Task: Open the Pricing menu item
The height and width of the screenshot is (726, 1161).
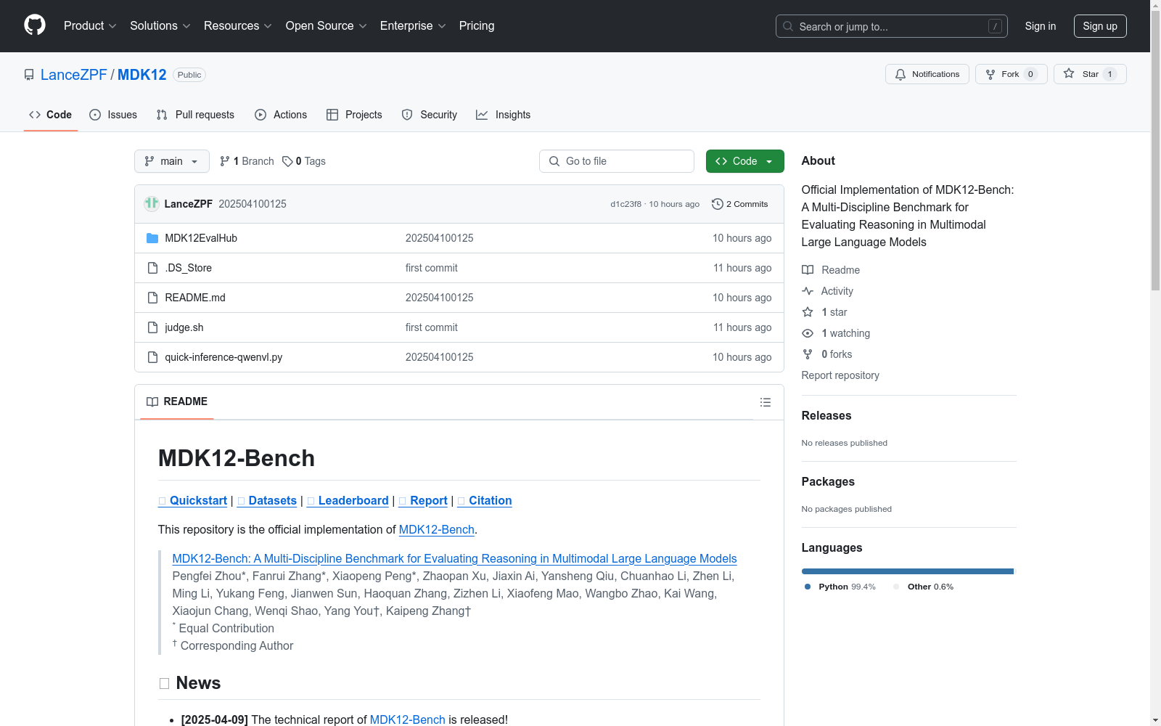Action: (477, 26)
